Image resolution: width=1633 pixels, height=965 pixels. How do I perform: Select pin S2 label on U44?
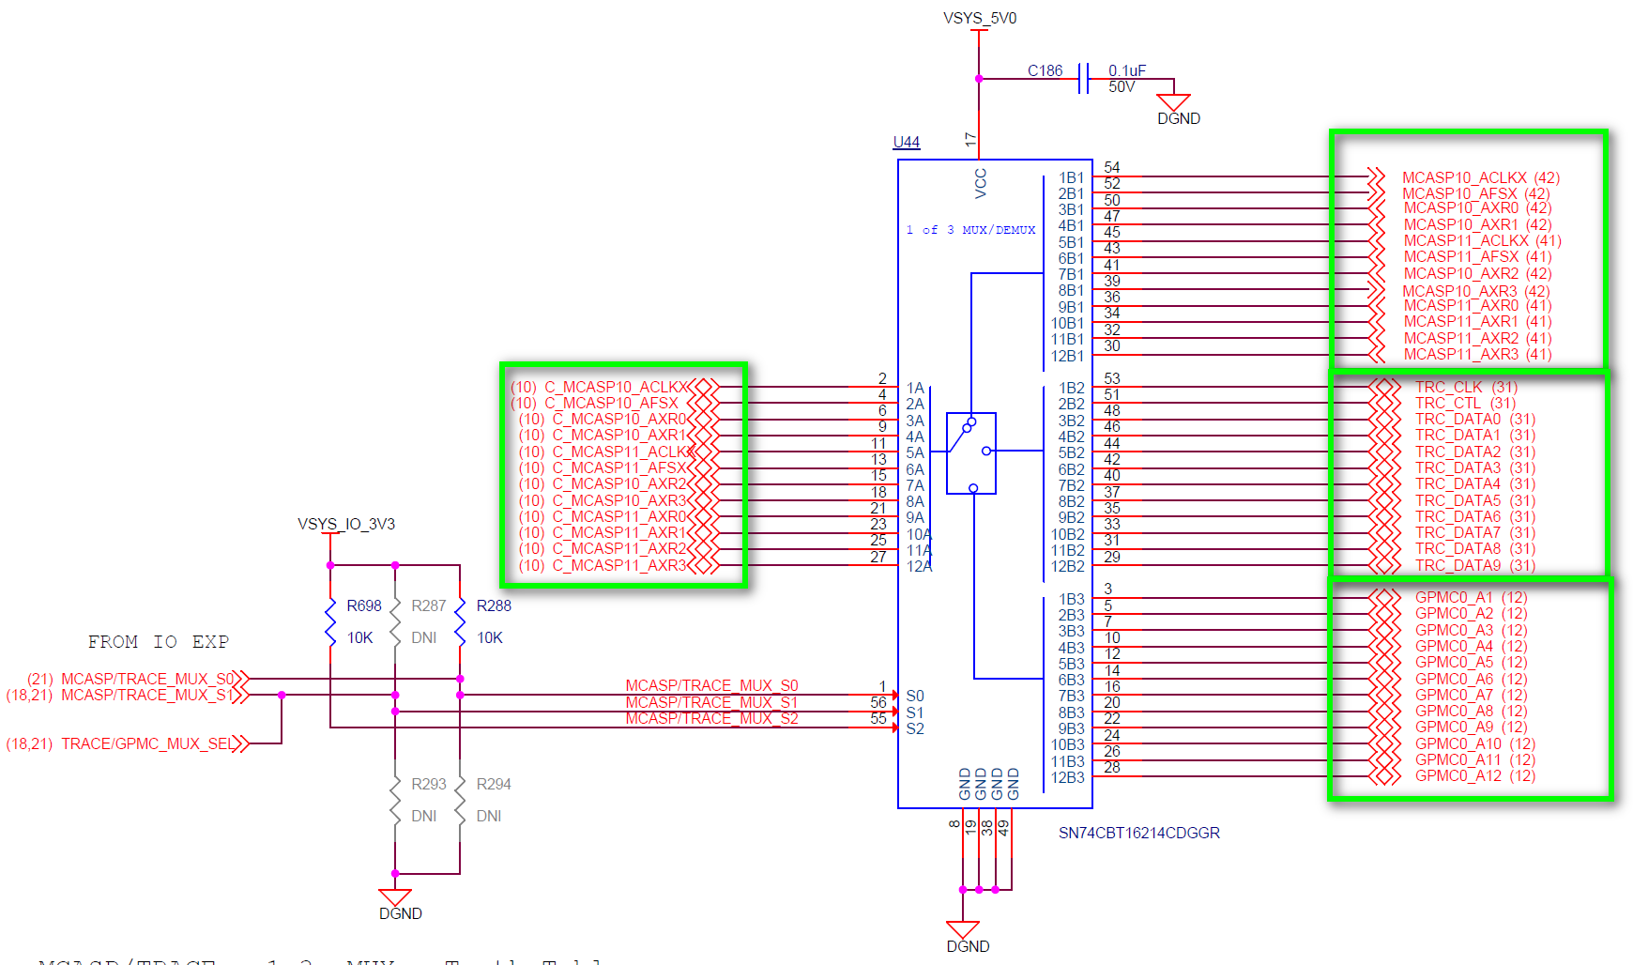coord(915,728)
